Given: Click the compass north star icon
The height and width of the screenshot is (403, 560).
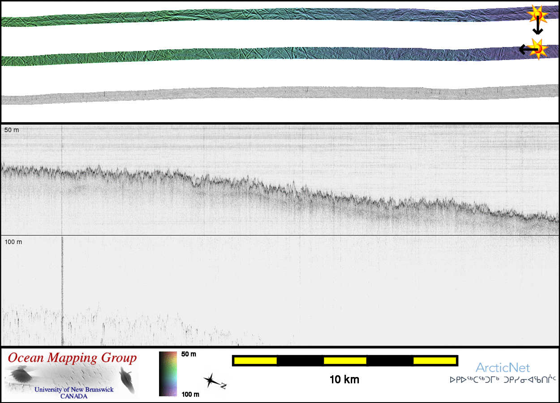Looking at the screenshot, I should [211, 381].
